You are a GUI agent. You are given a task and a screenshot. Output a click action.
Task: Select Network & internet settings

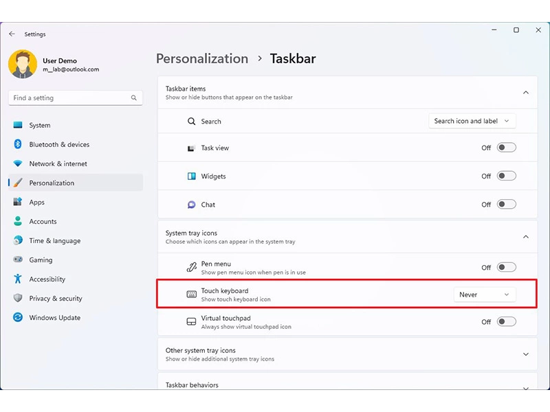coord(59,163)
